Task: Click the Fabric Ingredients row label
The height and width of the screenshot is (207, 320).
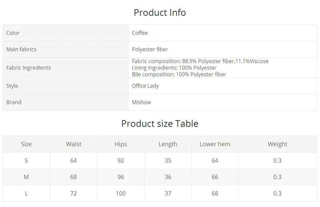Action: 28,68
